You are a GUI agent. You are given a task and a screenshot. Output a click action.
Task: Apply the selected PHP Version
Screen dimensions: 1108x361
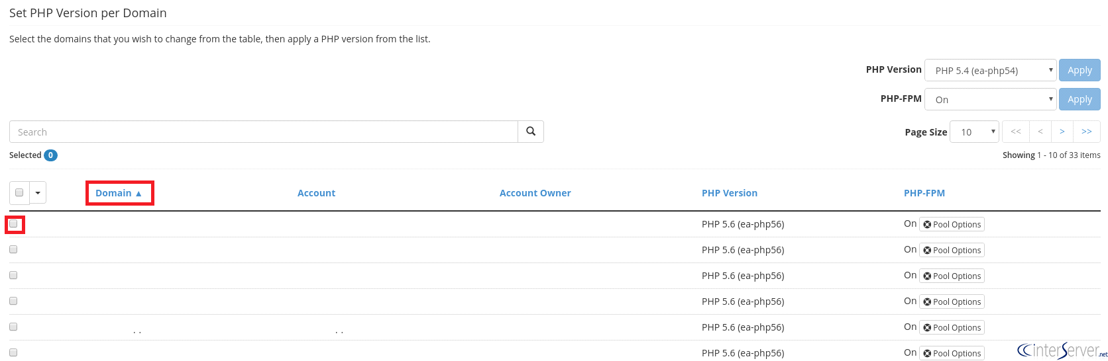(x=1080, y=70)
